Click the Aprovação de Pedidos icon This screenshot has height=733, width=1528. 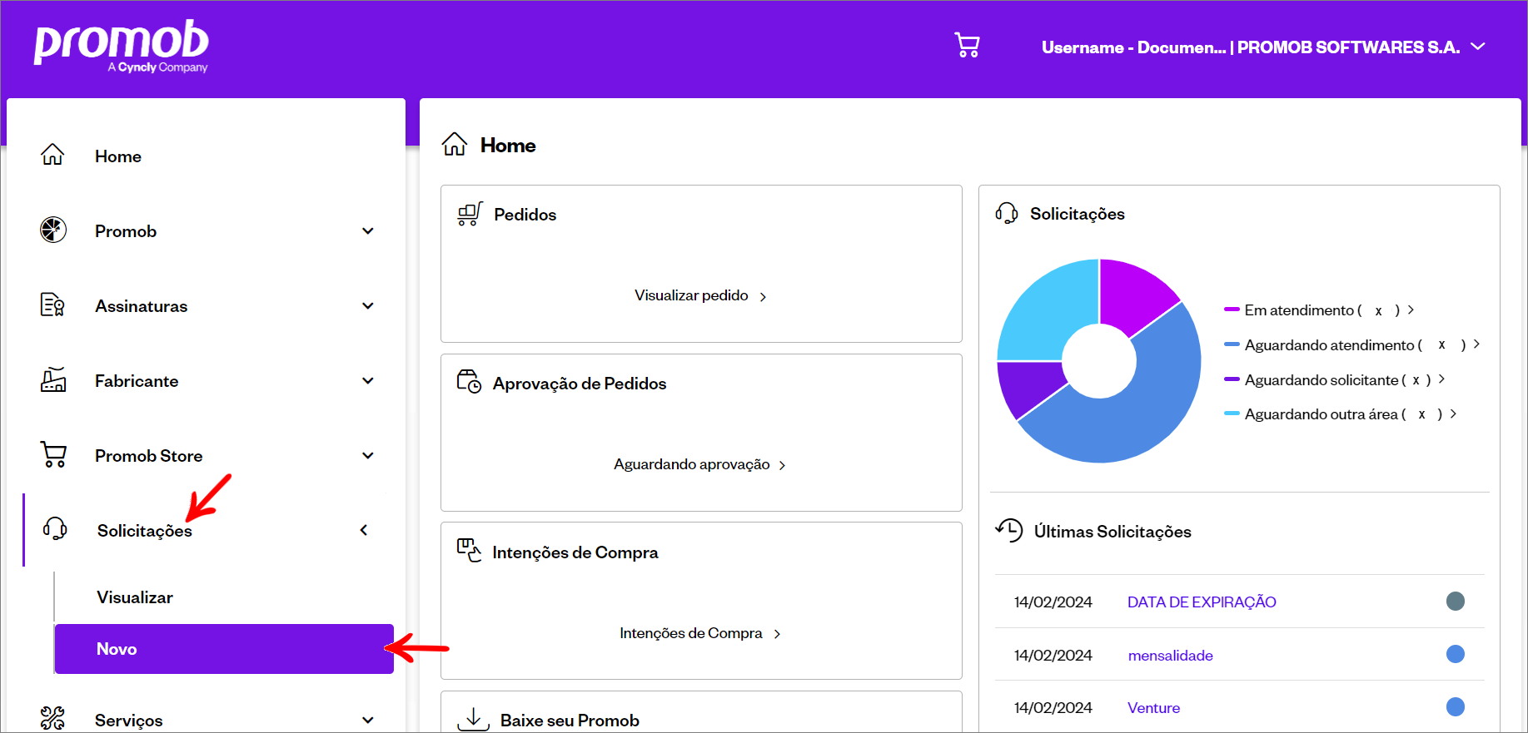pos(470,382)
